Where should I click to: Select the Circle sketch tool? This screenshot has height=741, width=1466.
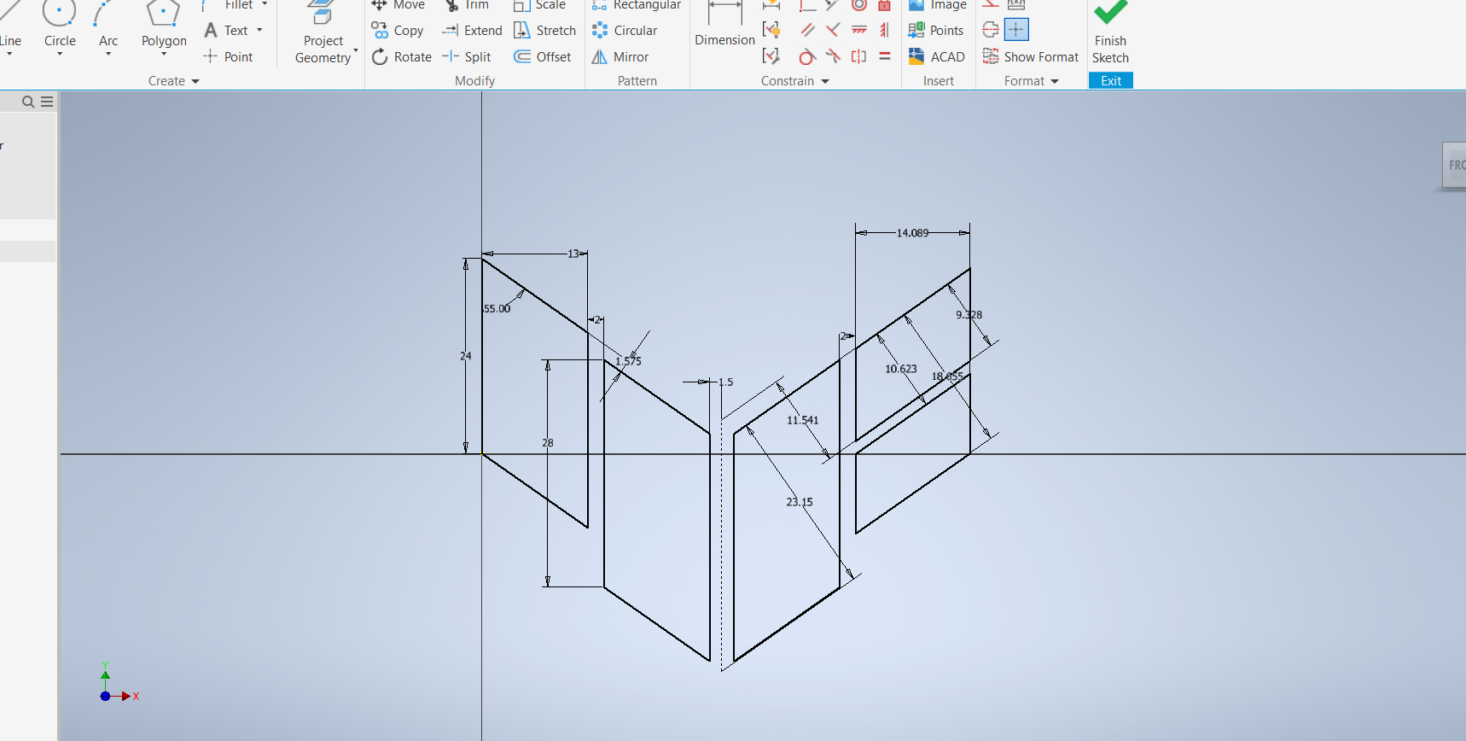pyautogui.click(x=60, y=26)
